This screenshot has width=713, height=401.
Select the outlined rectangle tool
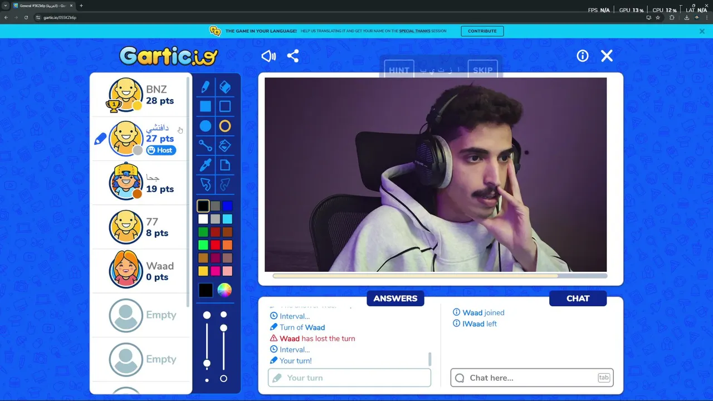(x=225, y=106)
